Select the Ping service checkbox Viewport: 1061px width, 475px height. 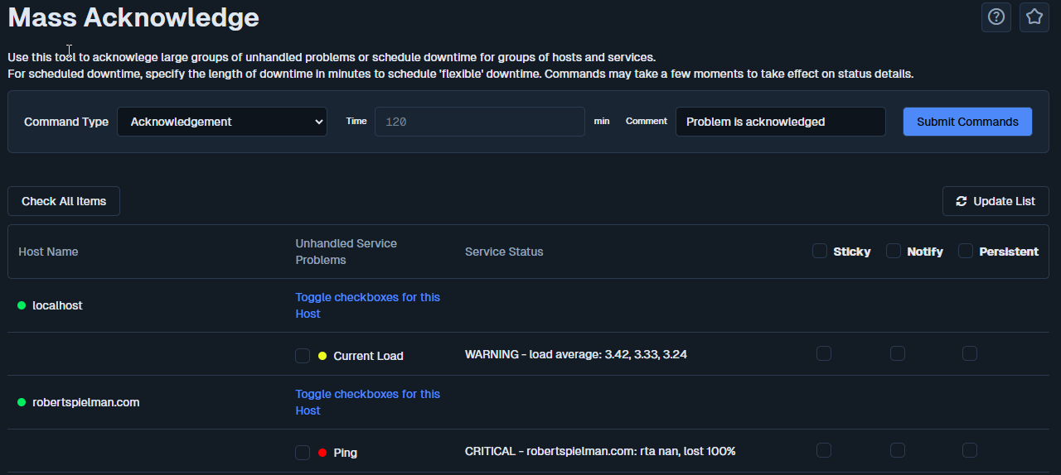click(x=303, y=453)
